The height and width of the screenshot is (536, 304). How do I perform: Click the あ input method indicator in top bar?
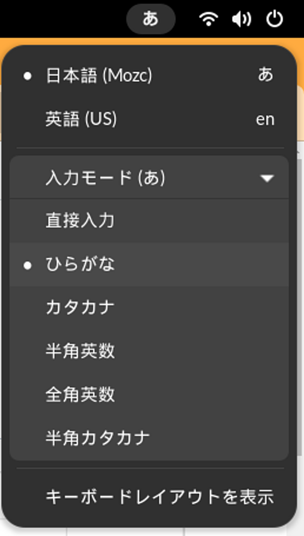click(x=151, y=19)
